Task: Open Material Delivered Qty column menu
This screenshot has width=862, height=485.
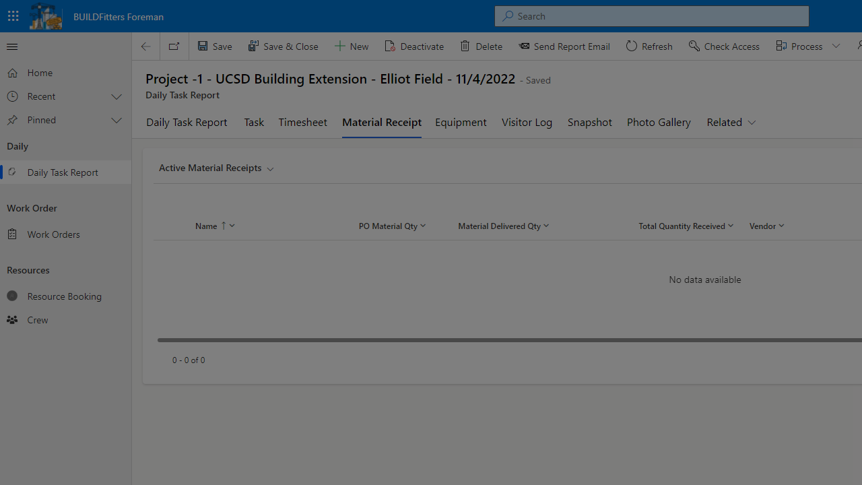Action: coord(503,226)
